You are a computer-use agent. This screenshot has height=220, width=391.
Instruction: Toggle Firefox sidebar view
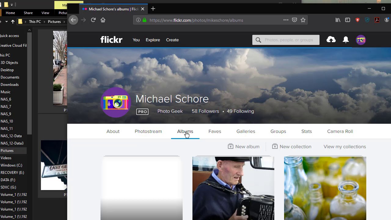pos(348,20)
